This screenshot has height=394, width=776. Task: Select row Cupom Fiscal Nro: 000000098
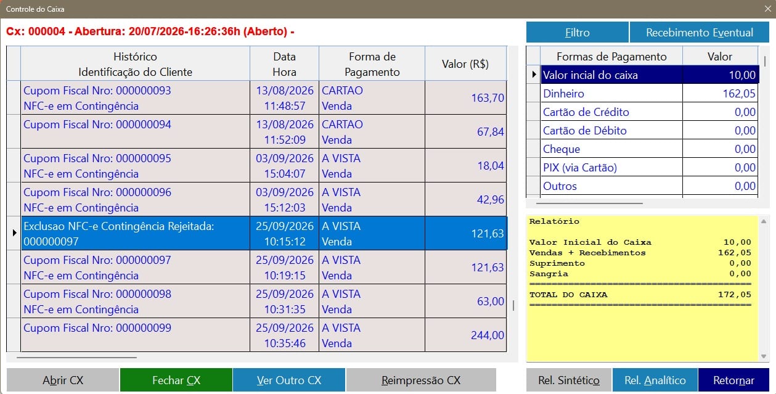coord(256,302)
